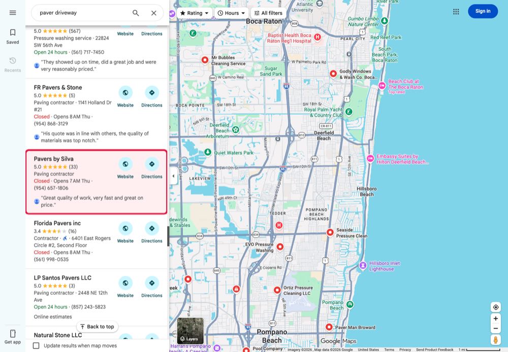508x352 pixels.
Task: Click the Hillsboro Inlet Lighthouse marker
Action: pyautogui.click(x=363, y=266)
